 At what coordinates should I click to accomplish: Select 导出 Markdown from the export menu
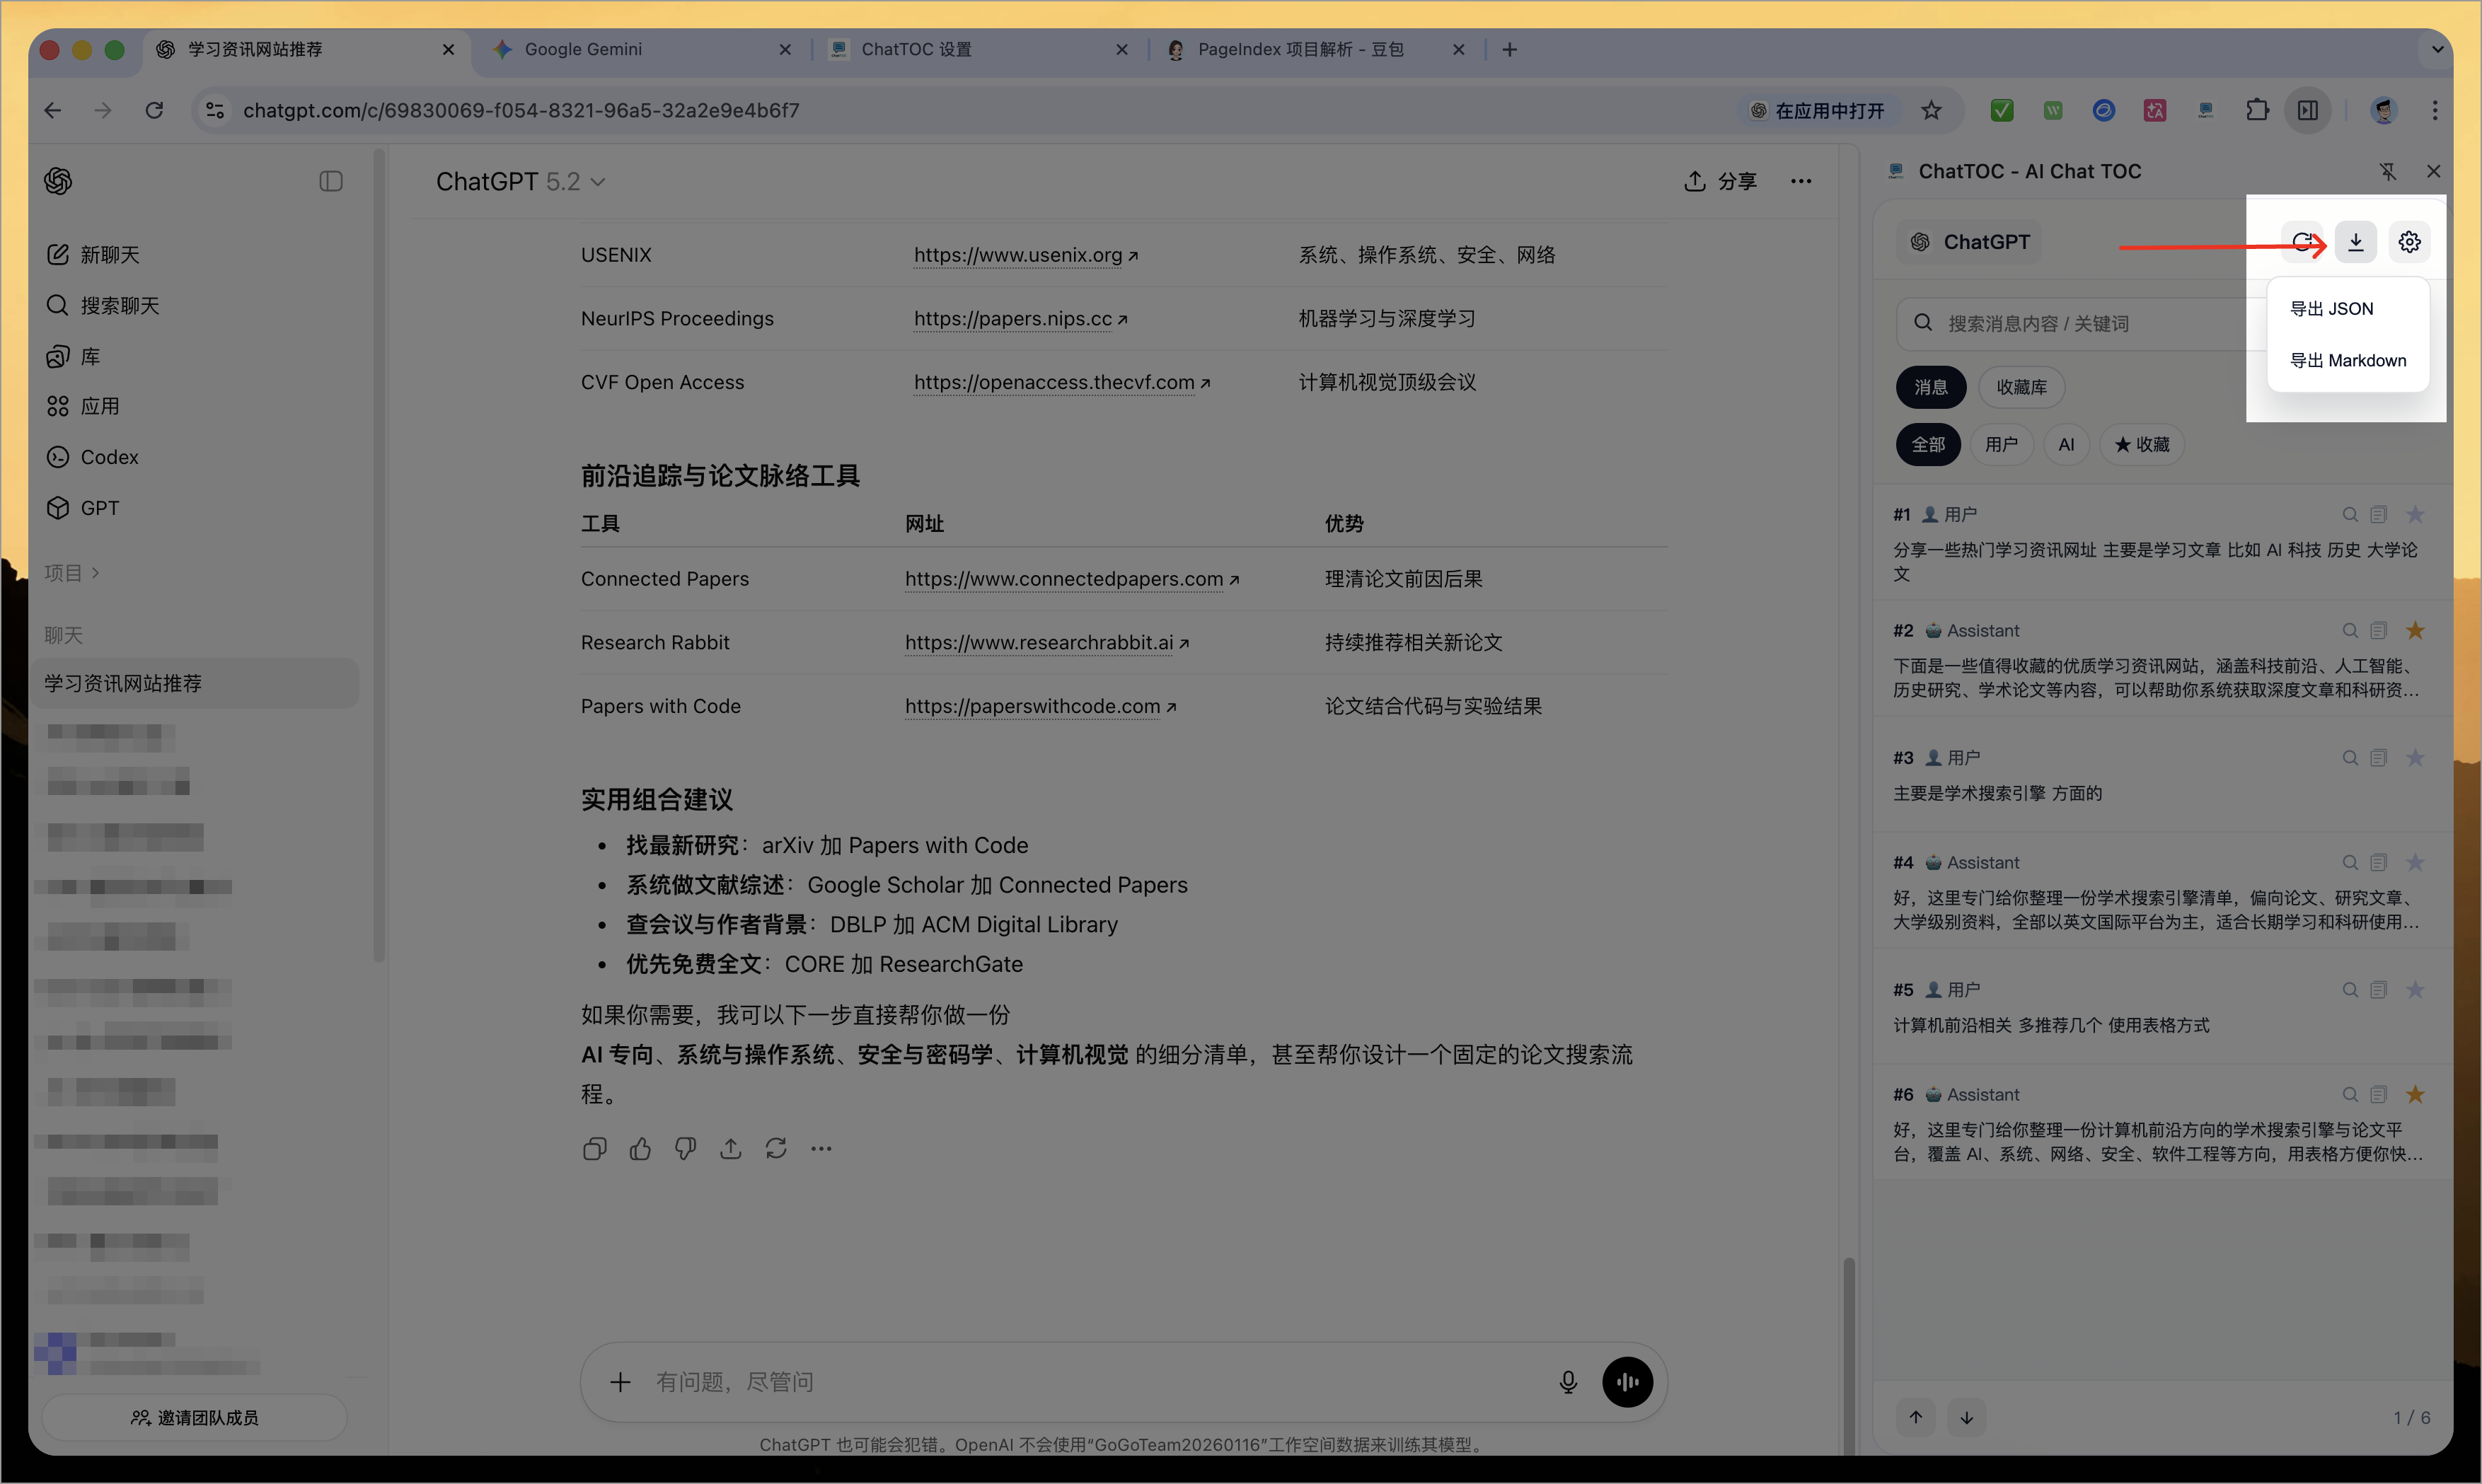point(2347,360)
